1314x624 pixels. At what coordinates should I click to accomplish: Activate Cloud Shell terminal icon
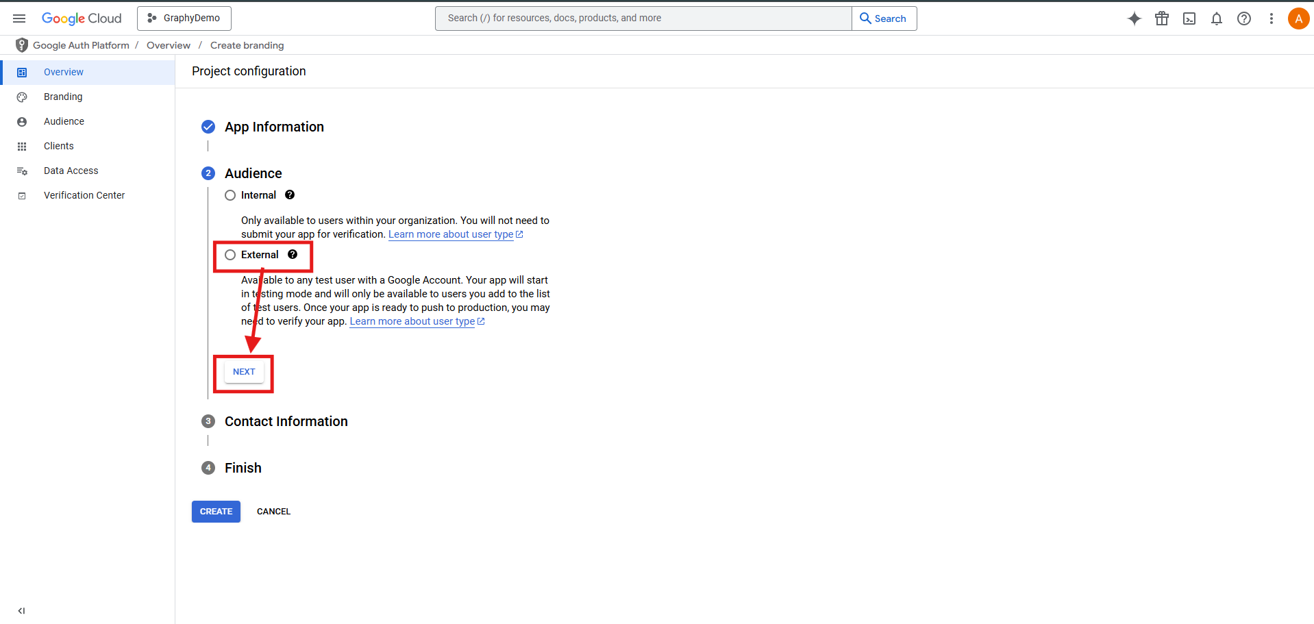[x=1189, y=18]
